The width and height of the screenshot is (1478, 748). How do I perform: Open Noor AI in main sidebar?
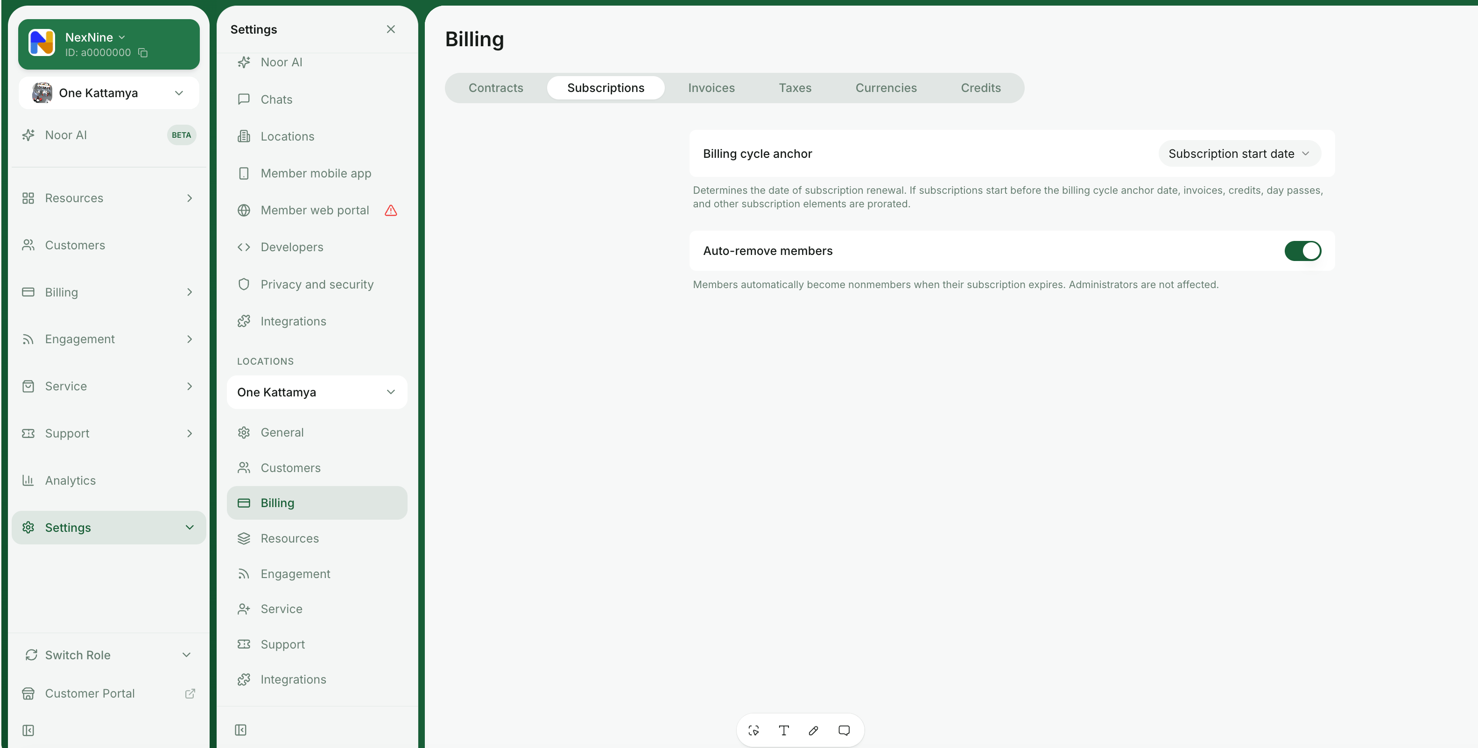tap(108, 135)
